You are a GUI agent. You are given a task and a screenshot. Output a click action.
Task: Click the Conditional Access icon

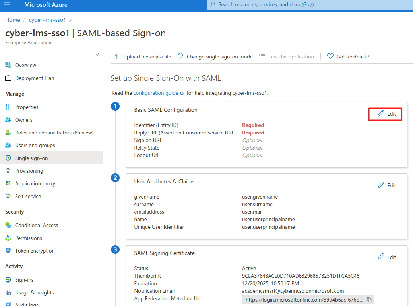8,225
